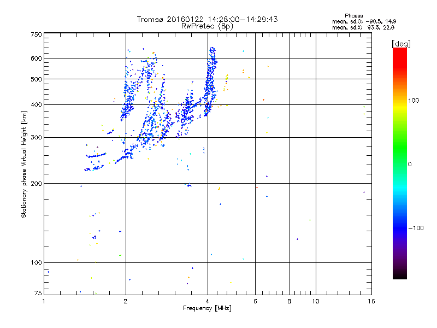Click the plot title 'Tromsø 20160122 14:28:00-14:29:43'
The image size is (437, 328).
(207, 19)
